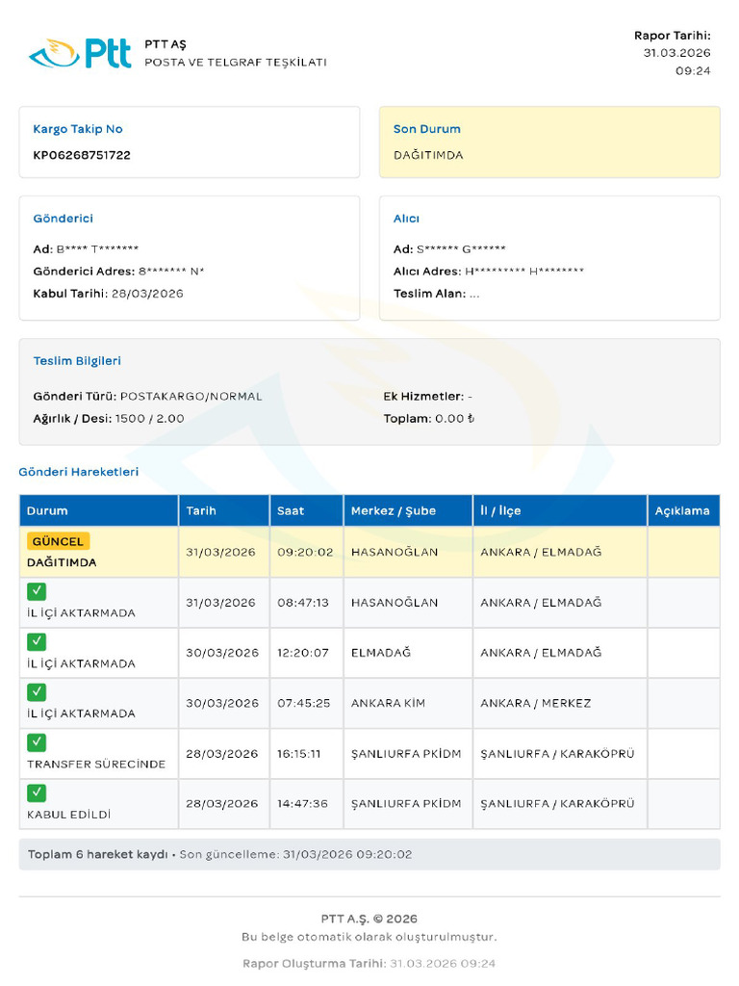Click the Alıcı section heading
Screen dimensions: 739x986
click(x=406, y=219)
